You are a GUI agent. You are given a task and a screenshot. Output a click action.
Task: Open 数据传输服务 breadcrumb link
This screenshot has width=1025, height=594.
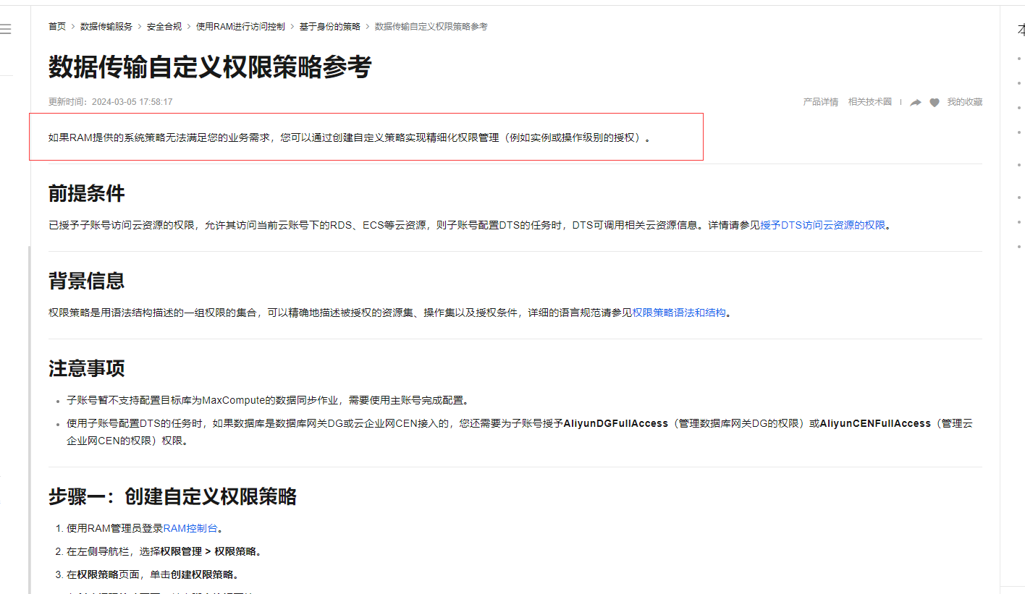106,27
